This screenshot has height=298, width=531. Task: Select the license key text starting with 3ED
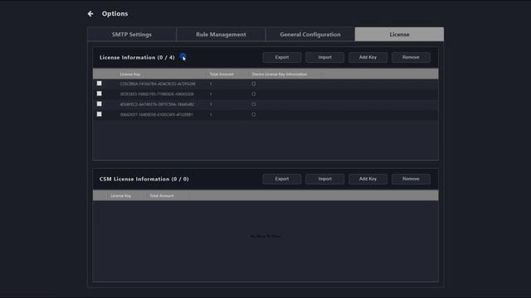(157, 94)
